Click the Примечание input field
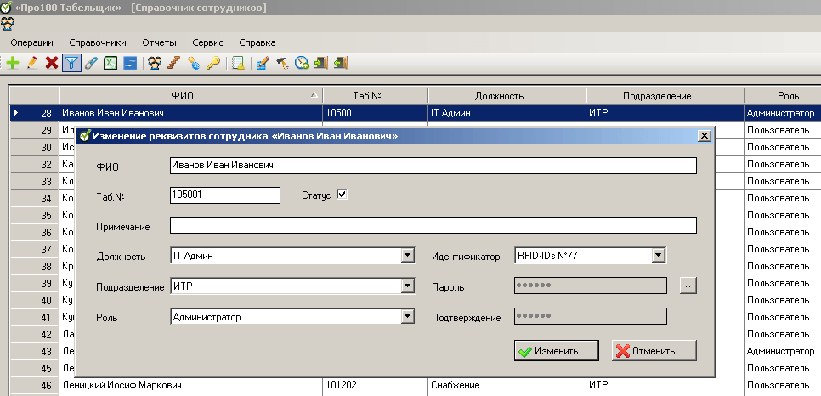This screenshot has height=396, width=821. point(433,225)
